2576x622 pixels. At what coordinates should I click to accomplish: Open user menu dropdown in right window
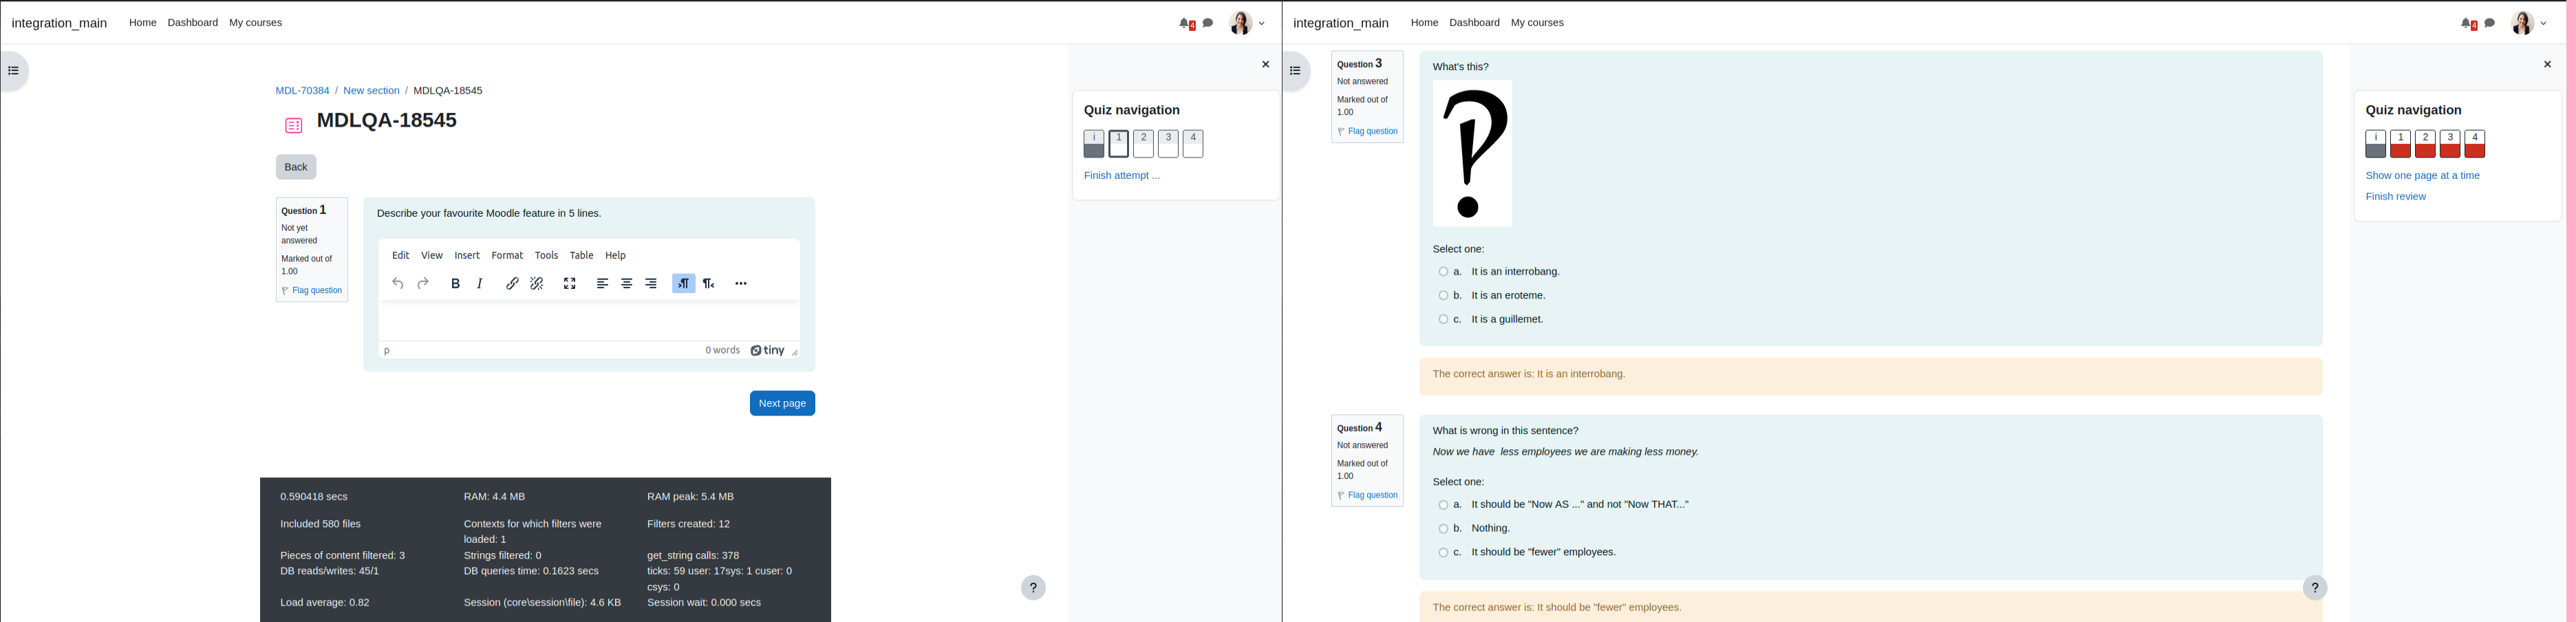[x=2530, y=23]
